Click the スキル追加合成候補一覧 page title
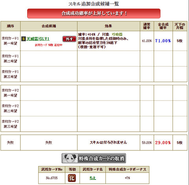This screenshot has width=189, height=185. click(94, 4)
